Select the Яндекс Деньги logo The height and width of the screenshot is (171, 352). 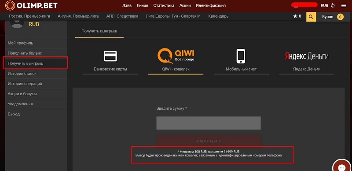click(307, 56)
